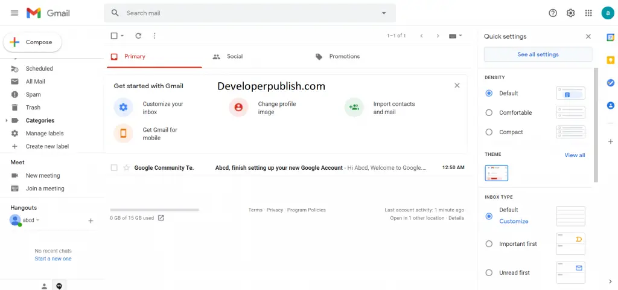Open the Settings gear icon
This screenshot has width=618, height=290.
(x=570, y=13)
